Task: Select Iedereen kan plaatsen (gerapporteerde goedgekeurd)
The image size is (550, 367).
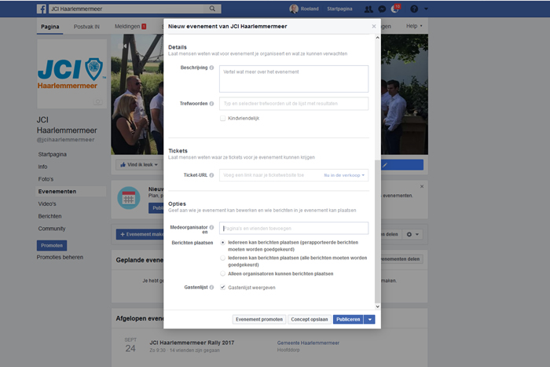Action: coord(222,243)
